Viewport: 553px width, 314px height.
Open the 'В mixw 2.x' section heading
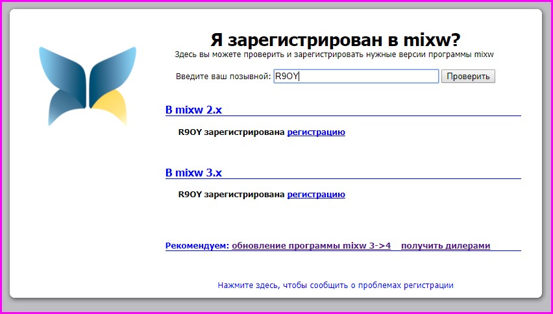(x=193, y=110)
